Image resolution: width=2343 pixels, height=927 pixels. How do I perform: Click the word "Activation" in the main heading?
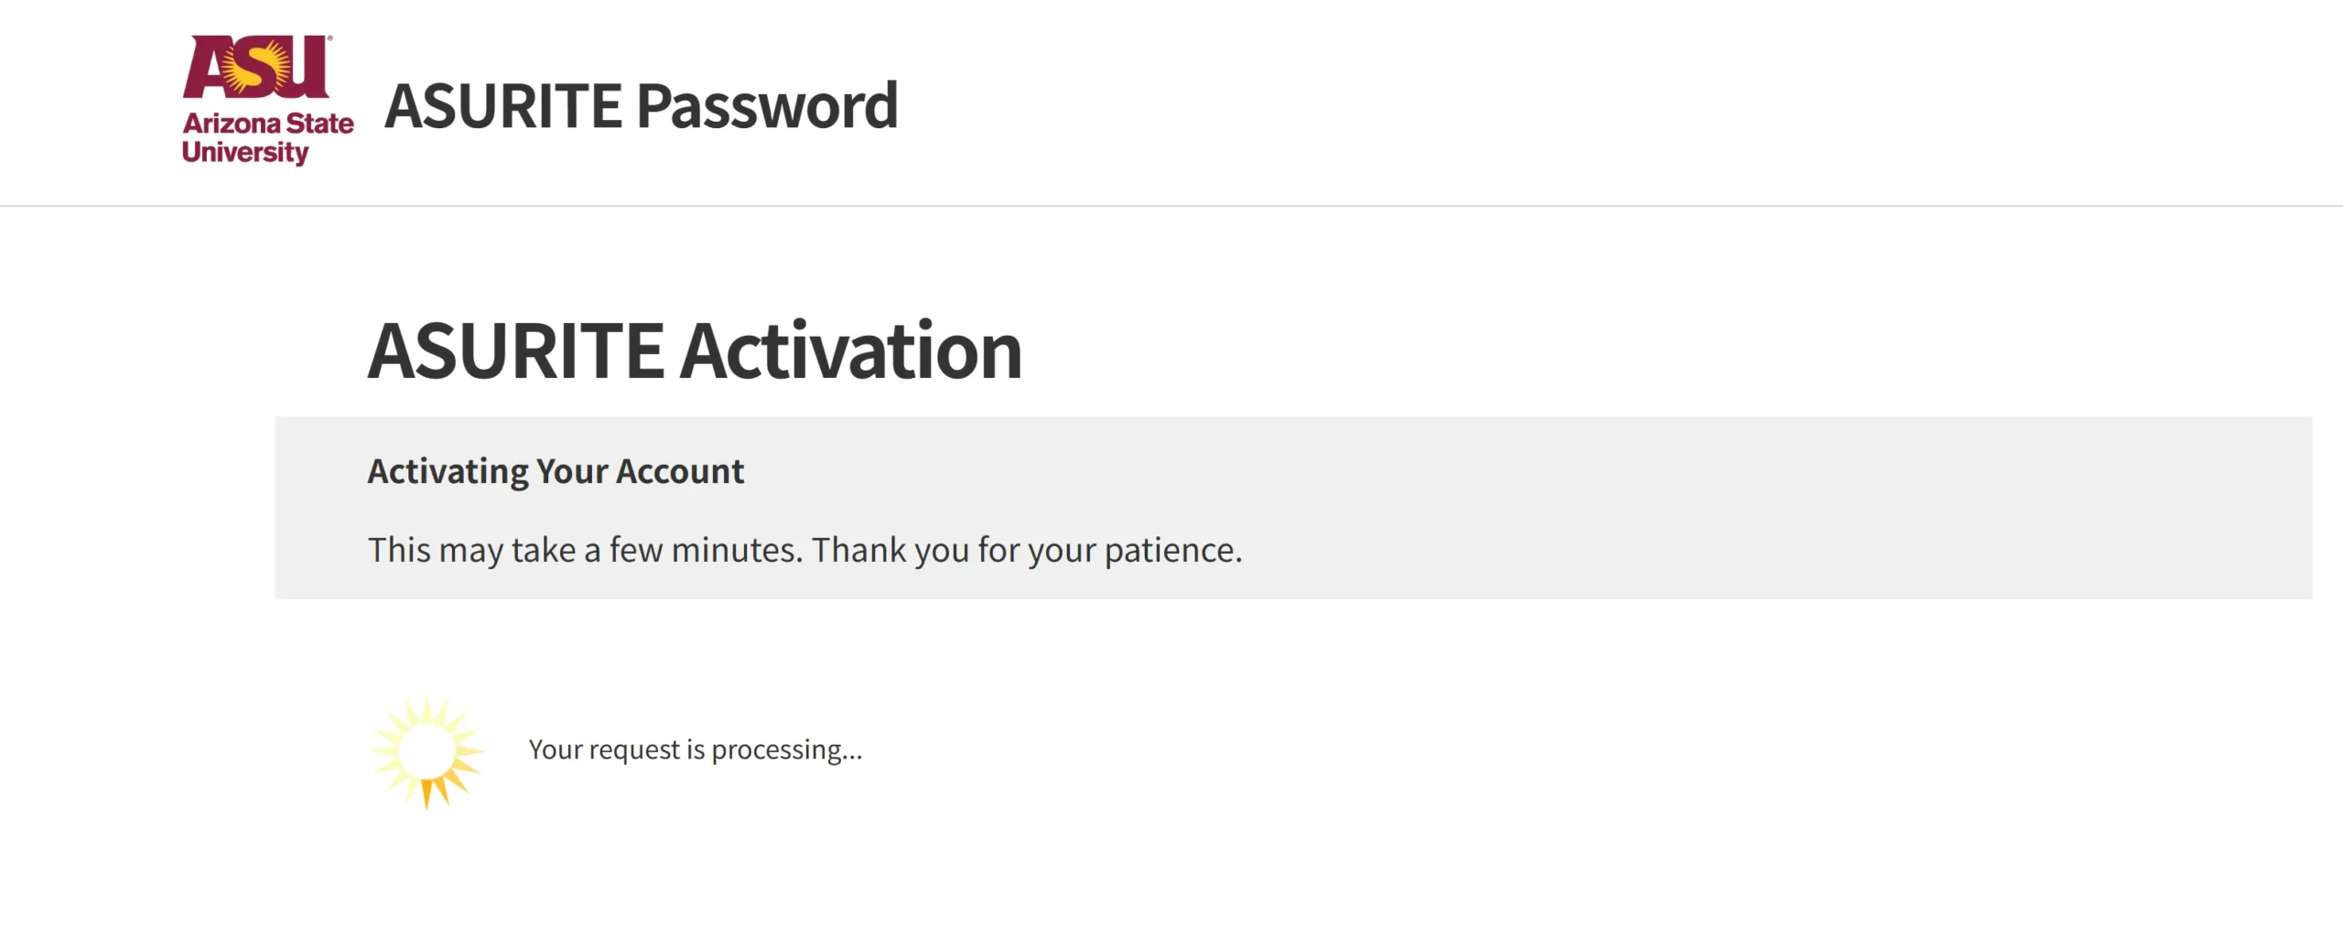(x=850, y=350)
